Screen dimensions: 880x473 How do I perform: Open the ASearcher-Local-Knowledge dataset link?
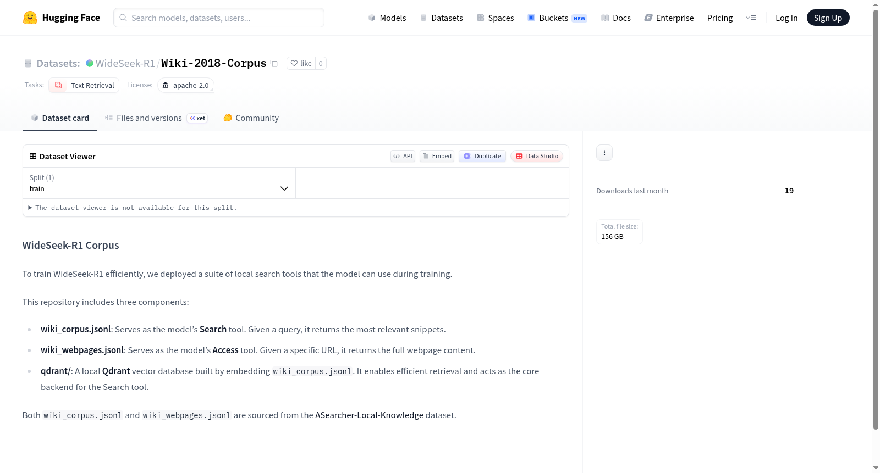[x=369, y=415]
